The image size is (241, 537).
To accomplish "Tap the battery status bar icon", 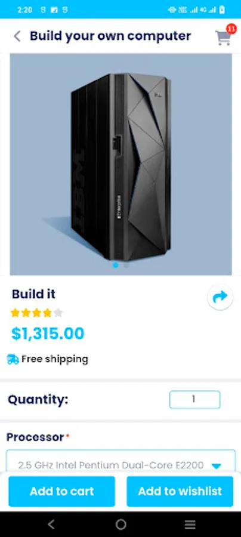I will click(x=222, y=10).
